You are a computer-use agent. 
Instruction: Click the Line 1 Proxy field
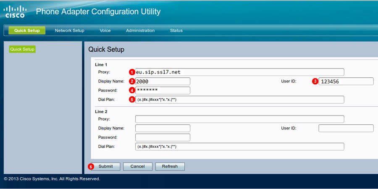click(x=240, y=72)
